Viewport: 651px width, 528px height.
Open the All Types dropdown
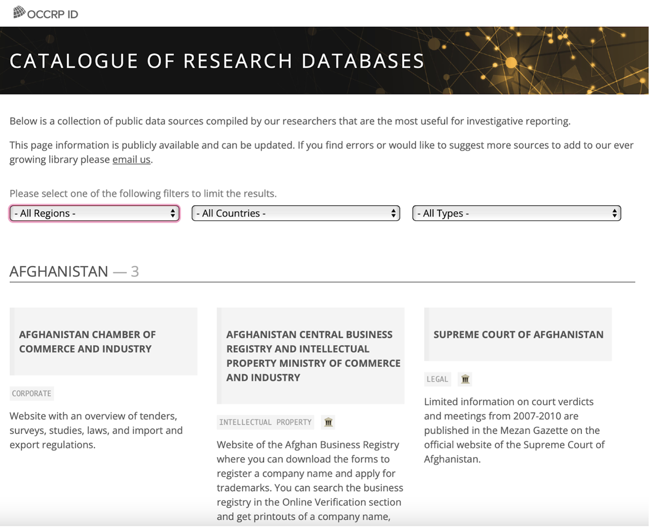click(x=516, y=213)
